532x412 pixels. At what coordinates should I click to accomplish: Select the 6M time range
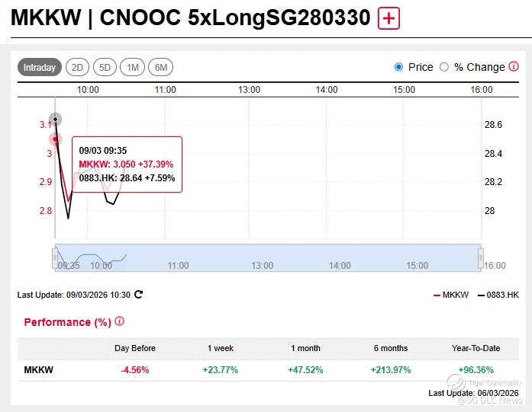click(160, 68)
